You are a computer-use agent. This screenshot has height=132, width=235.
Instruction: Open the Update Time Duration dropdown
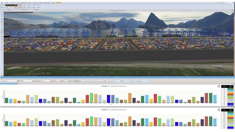[x=46, y=81]
